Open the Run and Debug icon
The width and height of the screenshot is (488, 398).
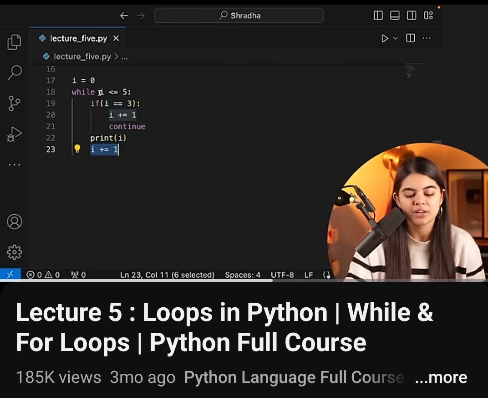(14, 134)
